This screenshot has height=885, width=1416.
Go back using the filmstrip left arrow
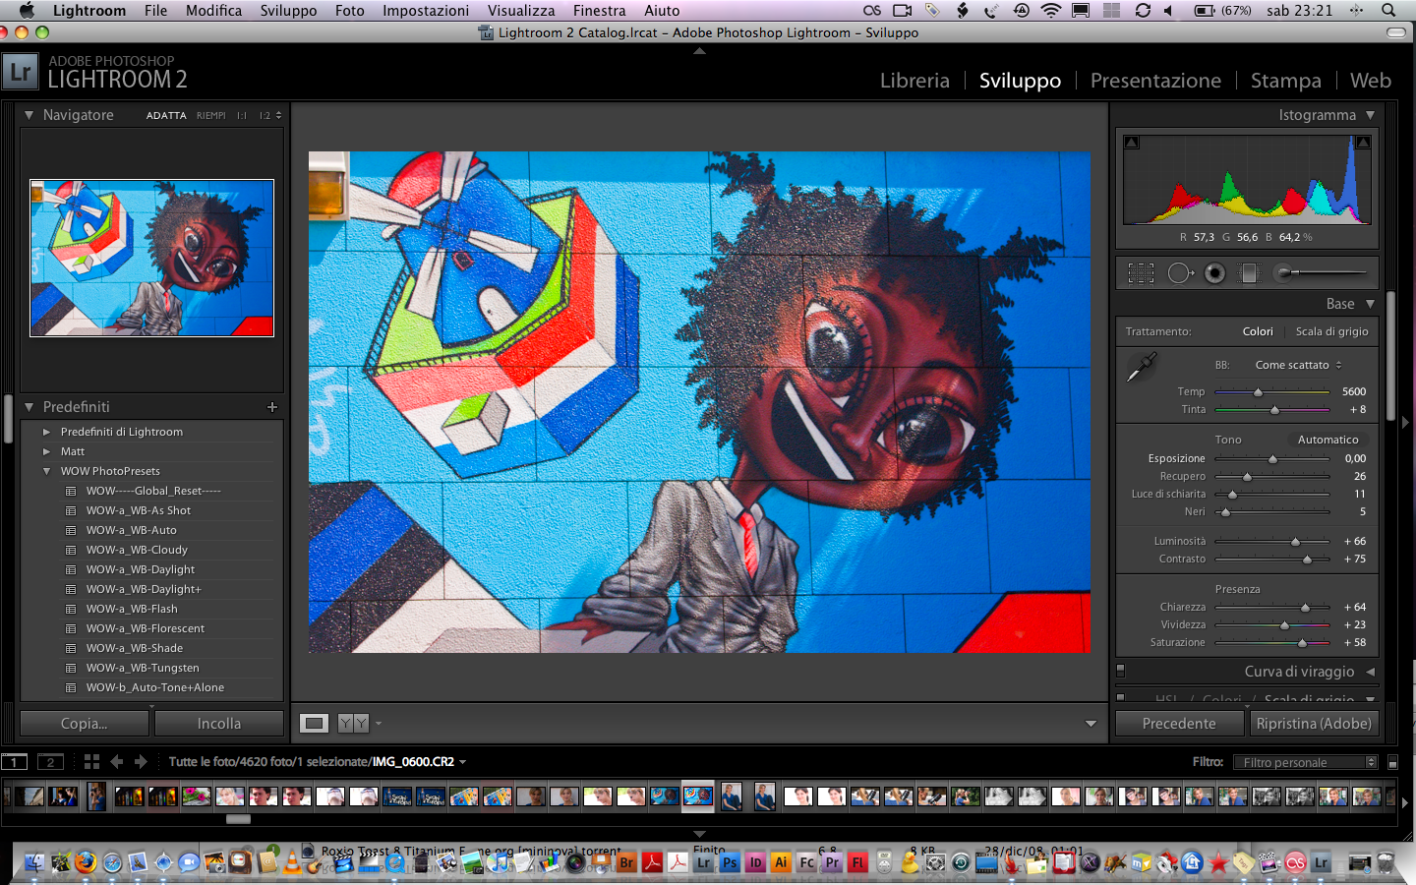[x=117, y=761]
